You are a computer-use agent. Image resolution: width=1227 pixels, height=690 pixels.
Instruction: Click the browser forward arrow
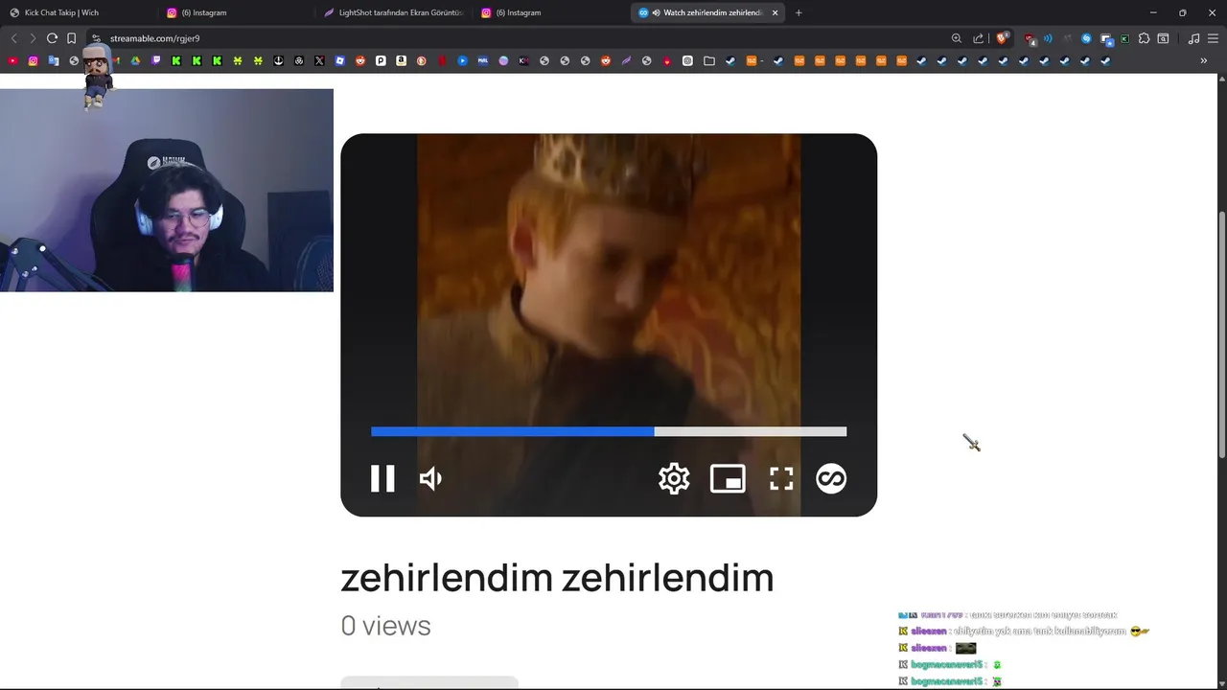tap(33, 38)
